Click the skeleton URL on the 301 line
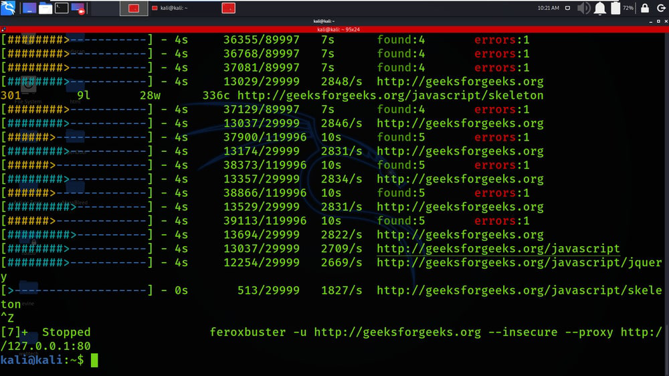 (x=391, y=96)
